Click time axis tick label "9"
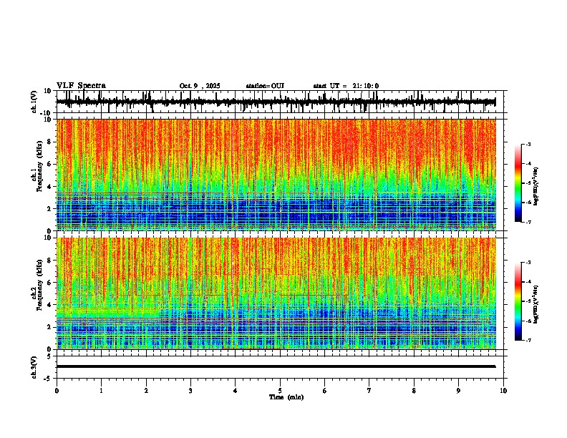 tap(458, 391)
